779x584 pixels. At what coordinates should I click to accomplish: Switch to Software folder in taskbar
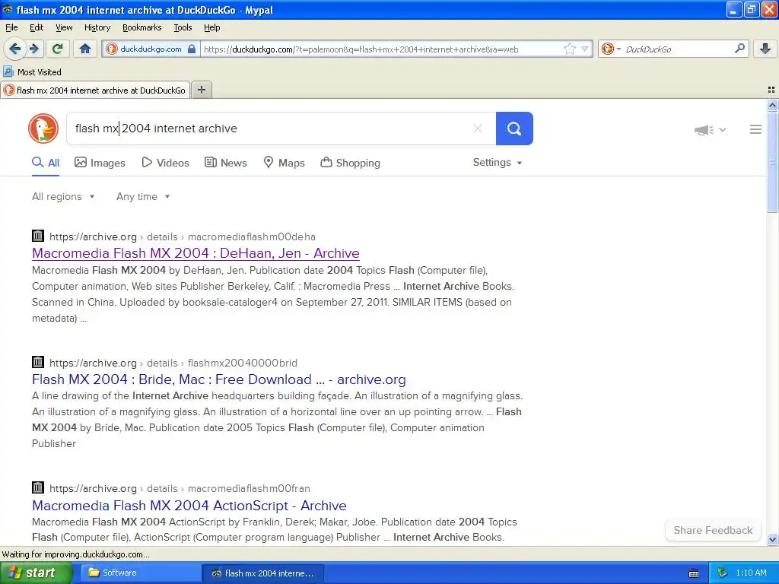click(x=141, y=573)
